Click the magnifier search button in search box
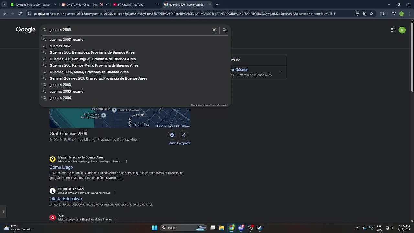 pos(224,30)
